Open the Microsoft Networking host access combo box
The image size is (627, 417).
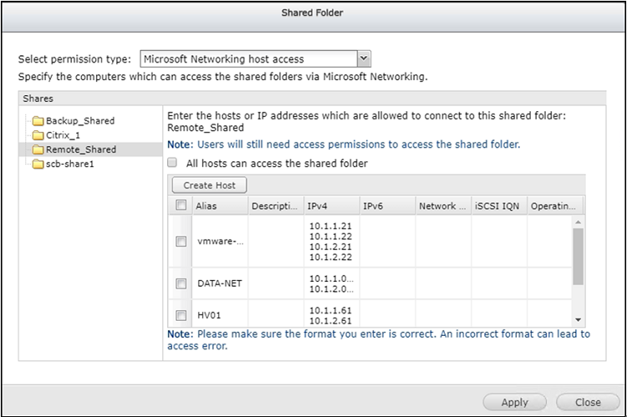[x=255, y=58]
